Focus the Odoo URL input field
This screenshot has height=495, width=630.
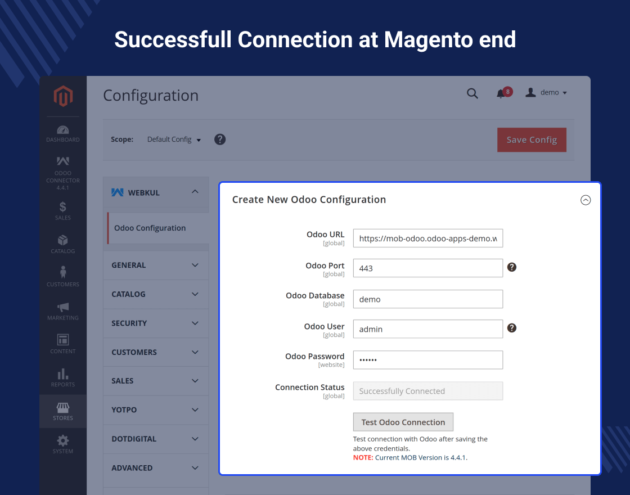click(x=428, y=238)
